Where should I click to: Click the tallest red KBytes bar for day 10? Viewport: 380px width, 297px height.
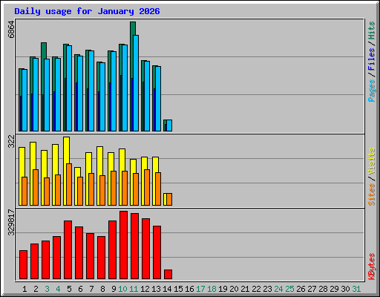tap(123, 245)
